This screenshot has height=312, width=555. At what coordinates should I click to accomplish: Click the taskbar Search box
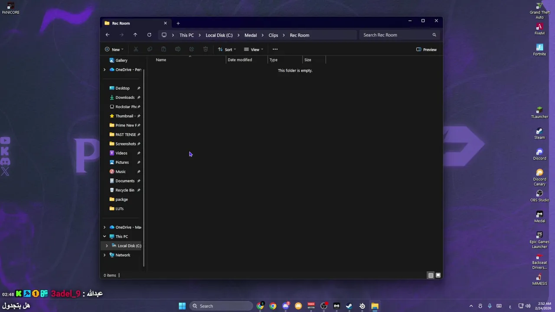coord(221,306)
